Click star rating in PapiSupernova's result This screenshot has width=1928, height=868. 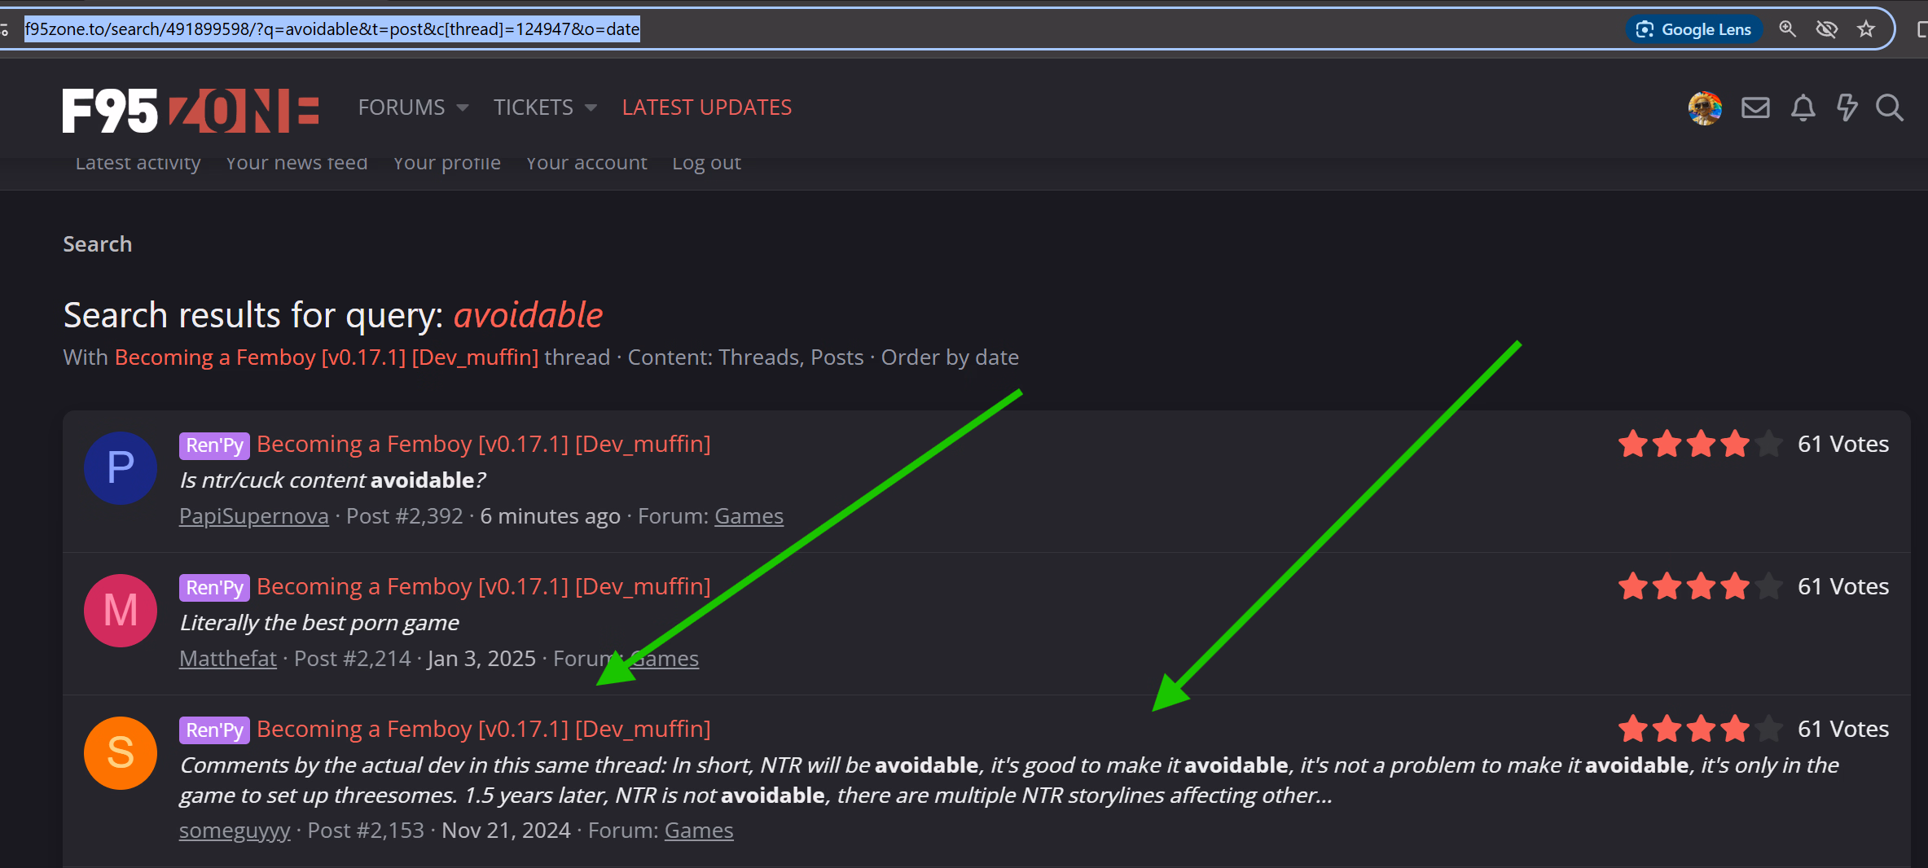[x=1701, y=445]
